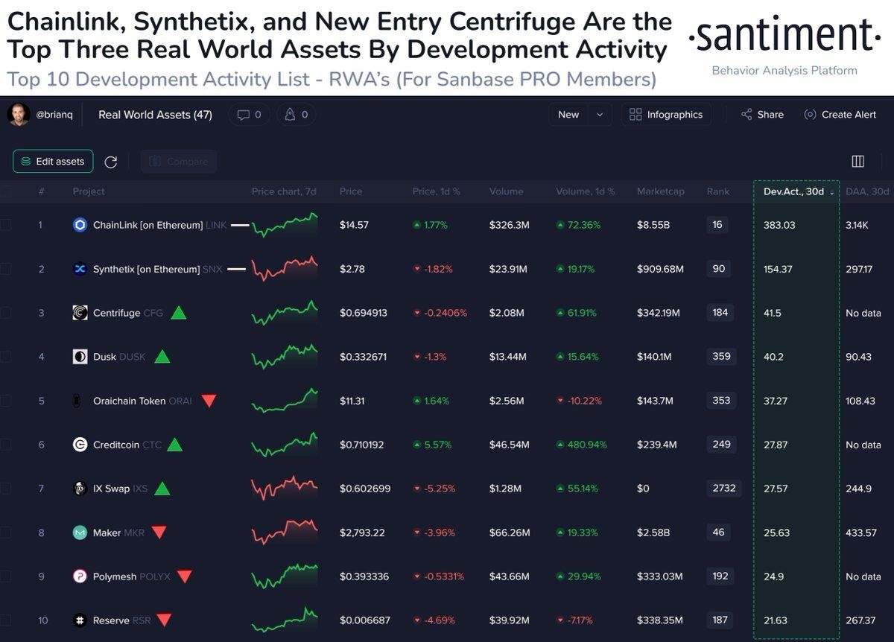Tick the checkbox for Centrifuge row
The image size is (894, 642).
tap(5, 313)
